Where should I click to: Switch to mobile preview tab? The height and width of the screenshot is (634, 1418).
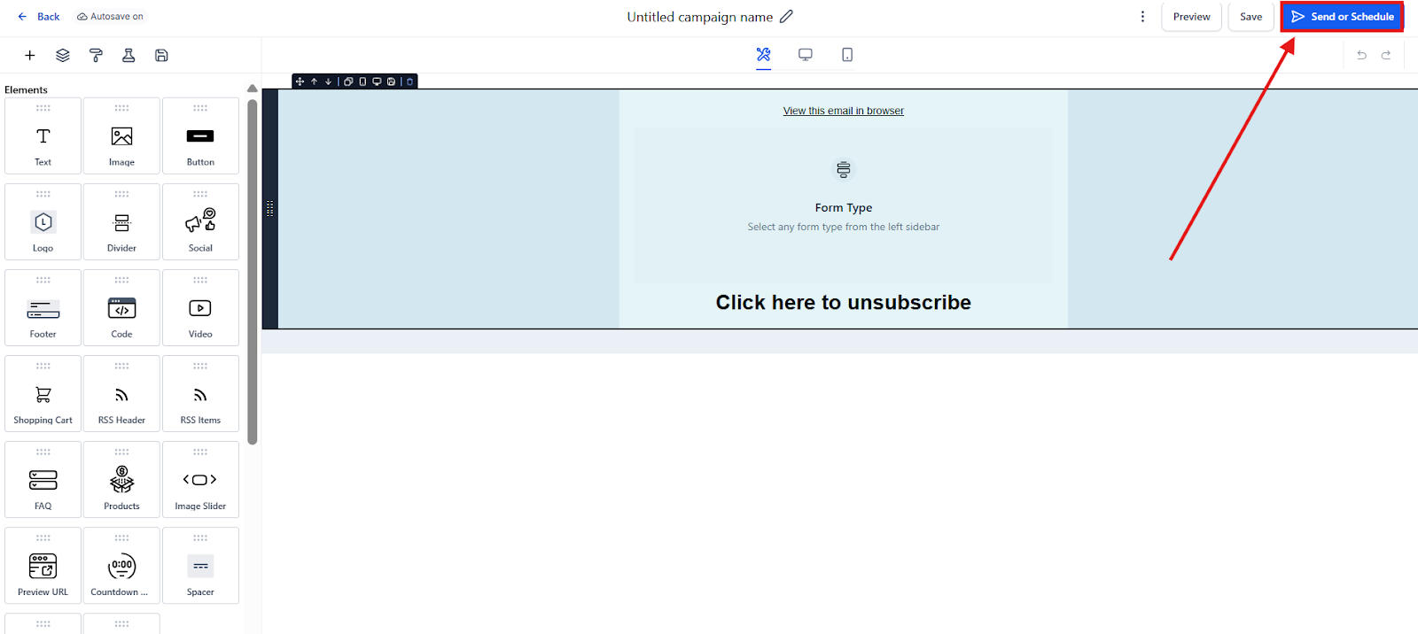click(847, 55)
